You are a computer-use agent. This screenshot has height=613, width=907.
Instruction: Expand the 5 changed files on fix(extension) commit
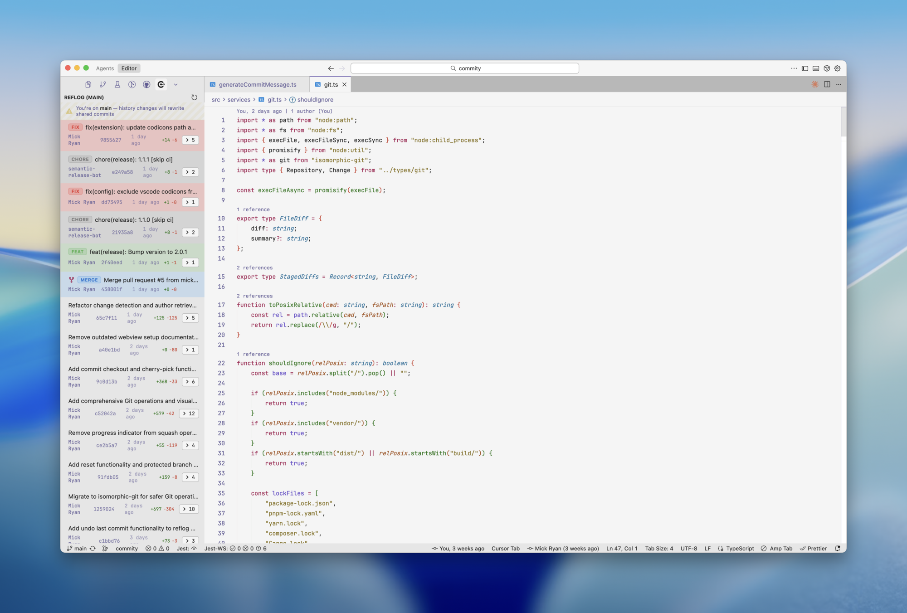190,140
